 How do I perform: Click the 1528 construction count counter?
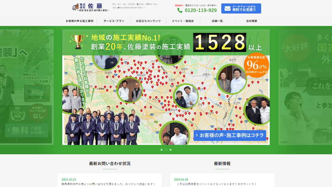[220, 43]
